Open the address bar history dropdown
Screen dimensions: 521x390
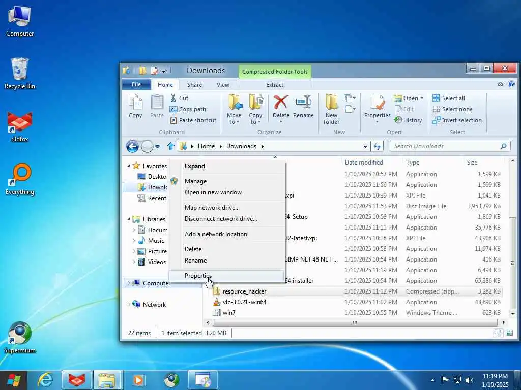pos(365,146)
